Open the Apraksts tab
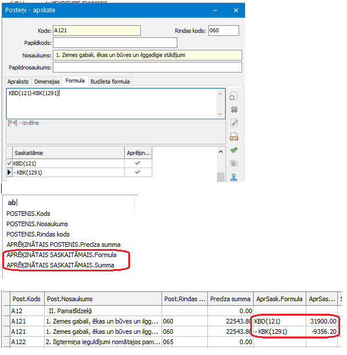Viewport: 347px width, 355px height. coord(18,81)
